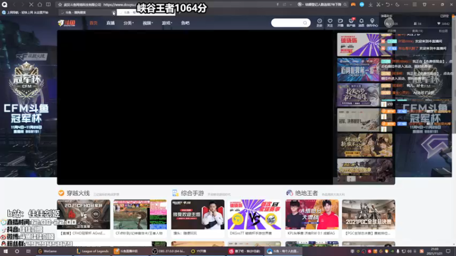This screenshot has width=456, height=256.
Task: Click the Douyu site search field
Action: click(x=291, y=23)
